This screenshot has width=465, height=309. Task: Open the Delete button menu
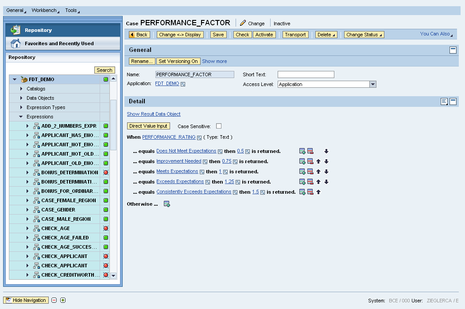pyautogui.click(x=326, y=35)
